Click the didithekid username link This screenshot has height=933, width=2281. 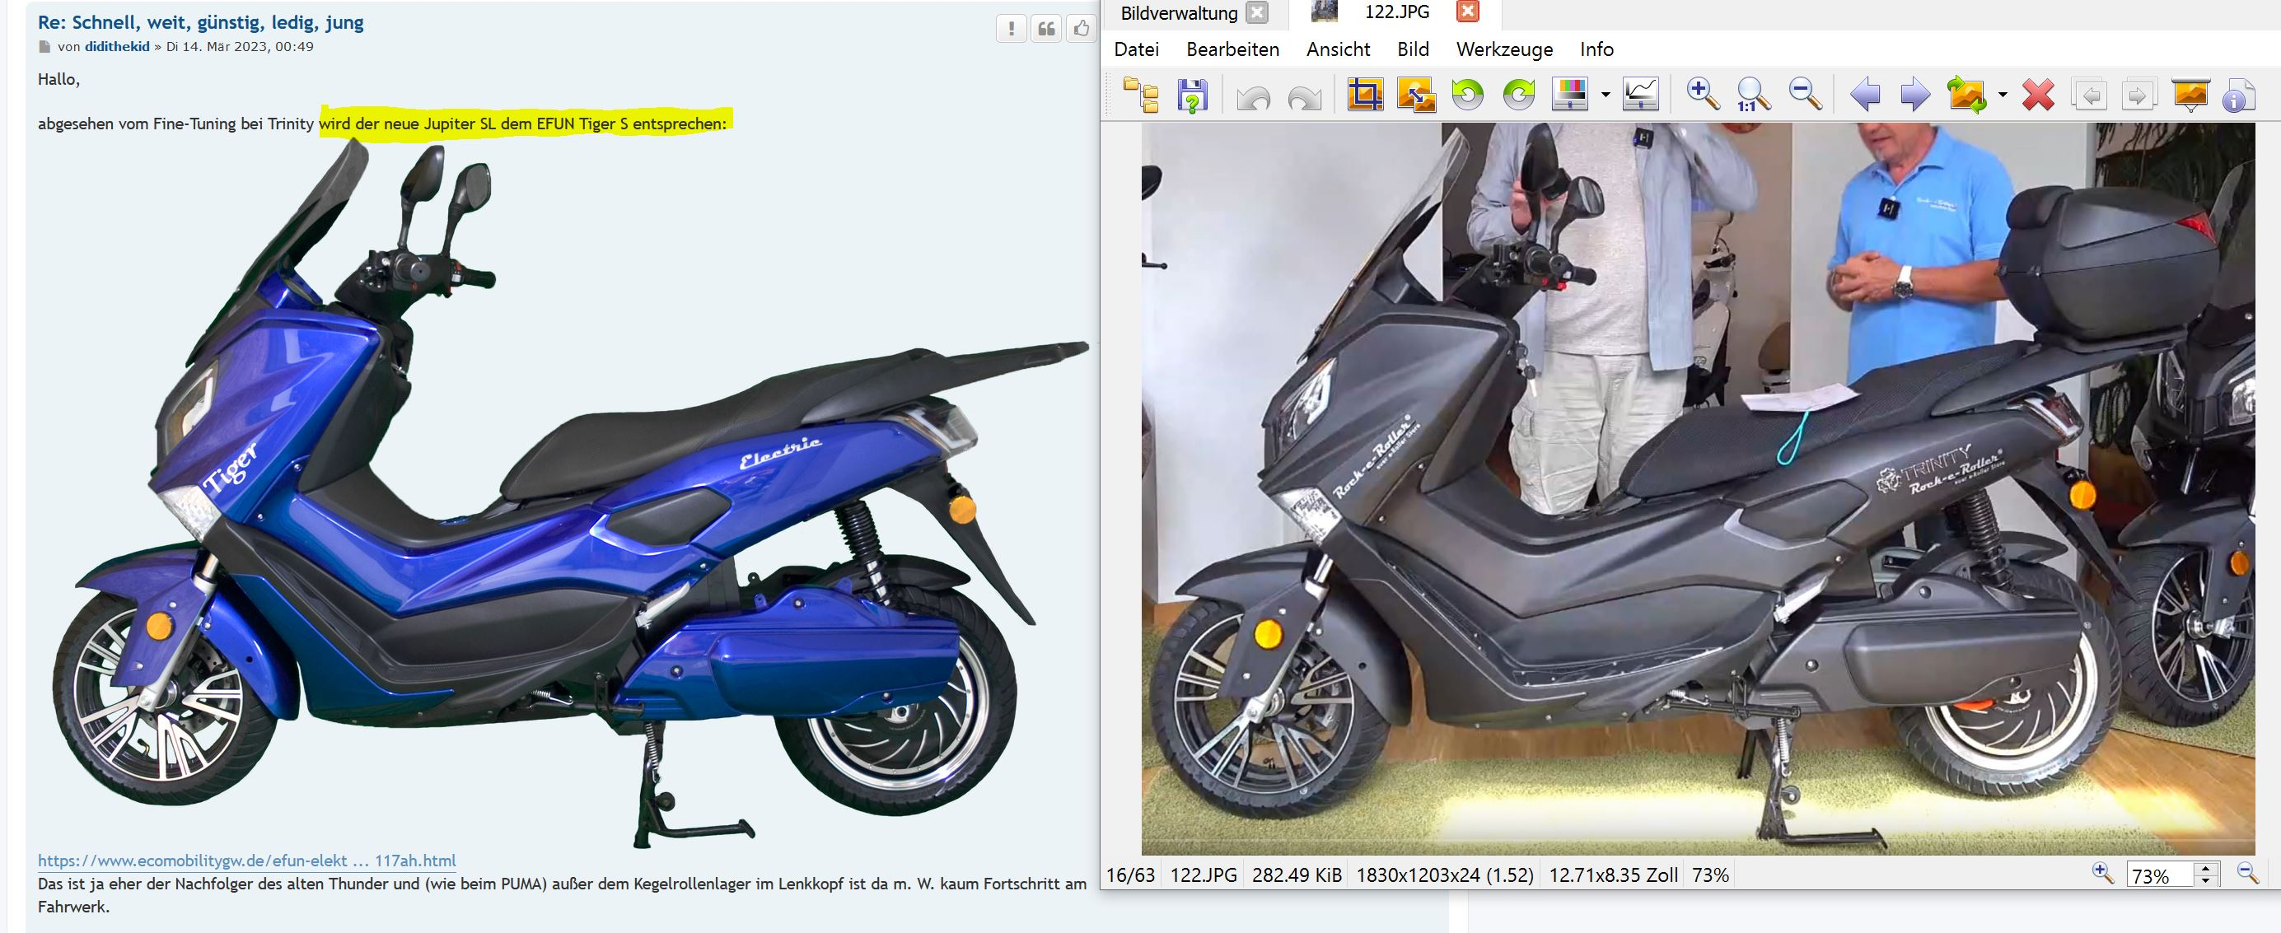coord(117,47)
